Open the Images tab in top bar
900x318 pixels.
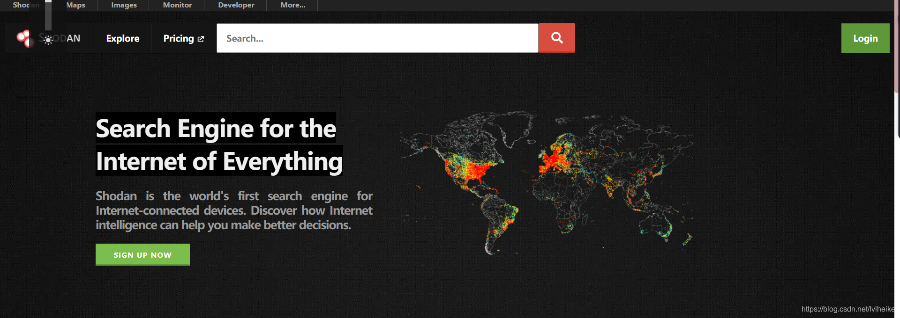tap(124, 5)
